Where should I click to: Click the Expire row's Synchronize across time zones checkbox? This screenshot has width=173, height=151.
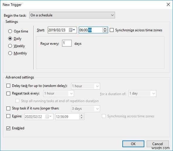[x=104, y=116]
